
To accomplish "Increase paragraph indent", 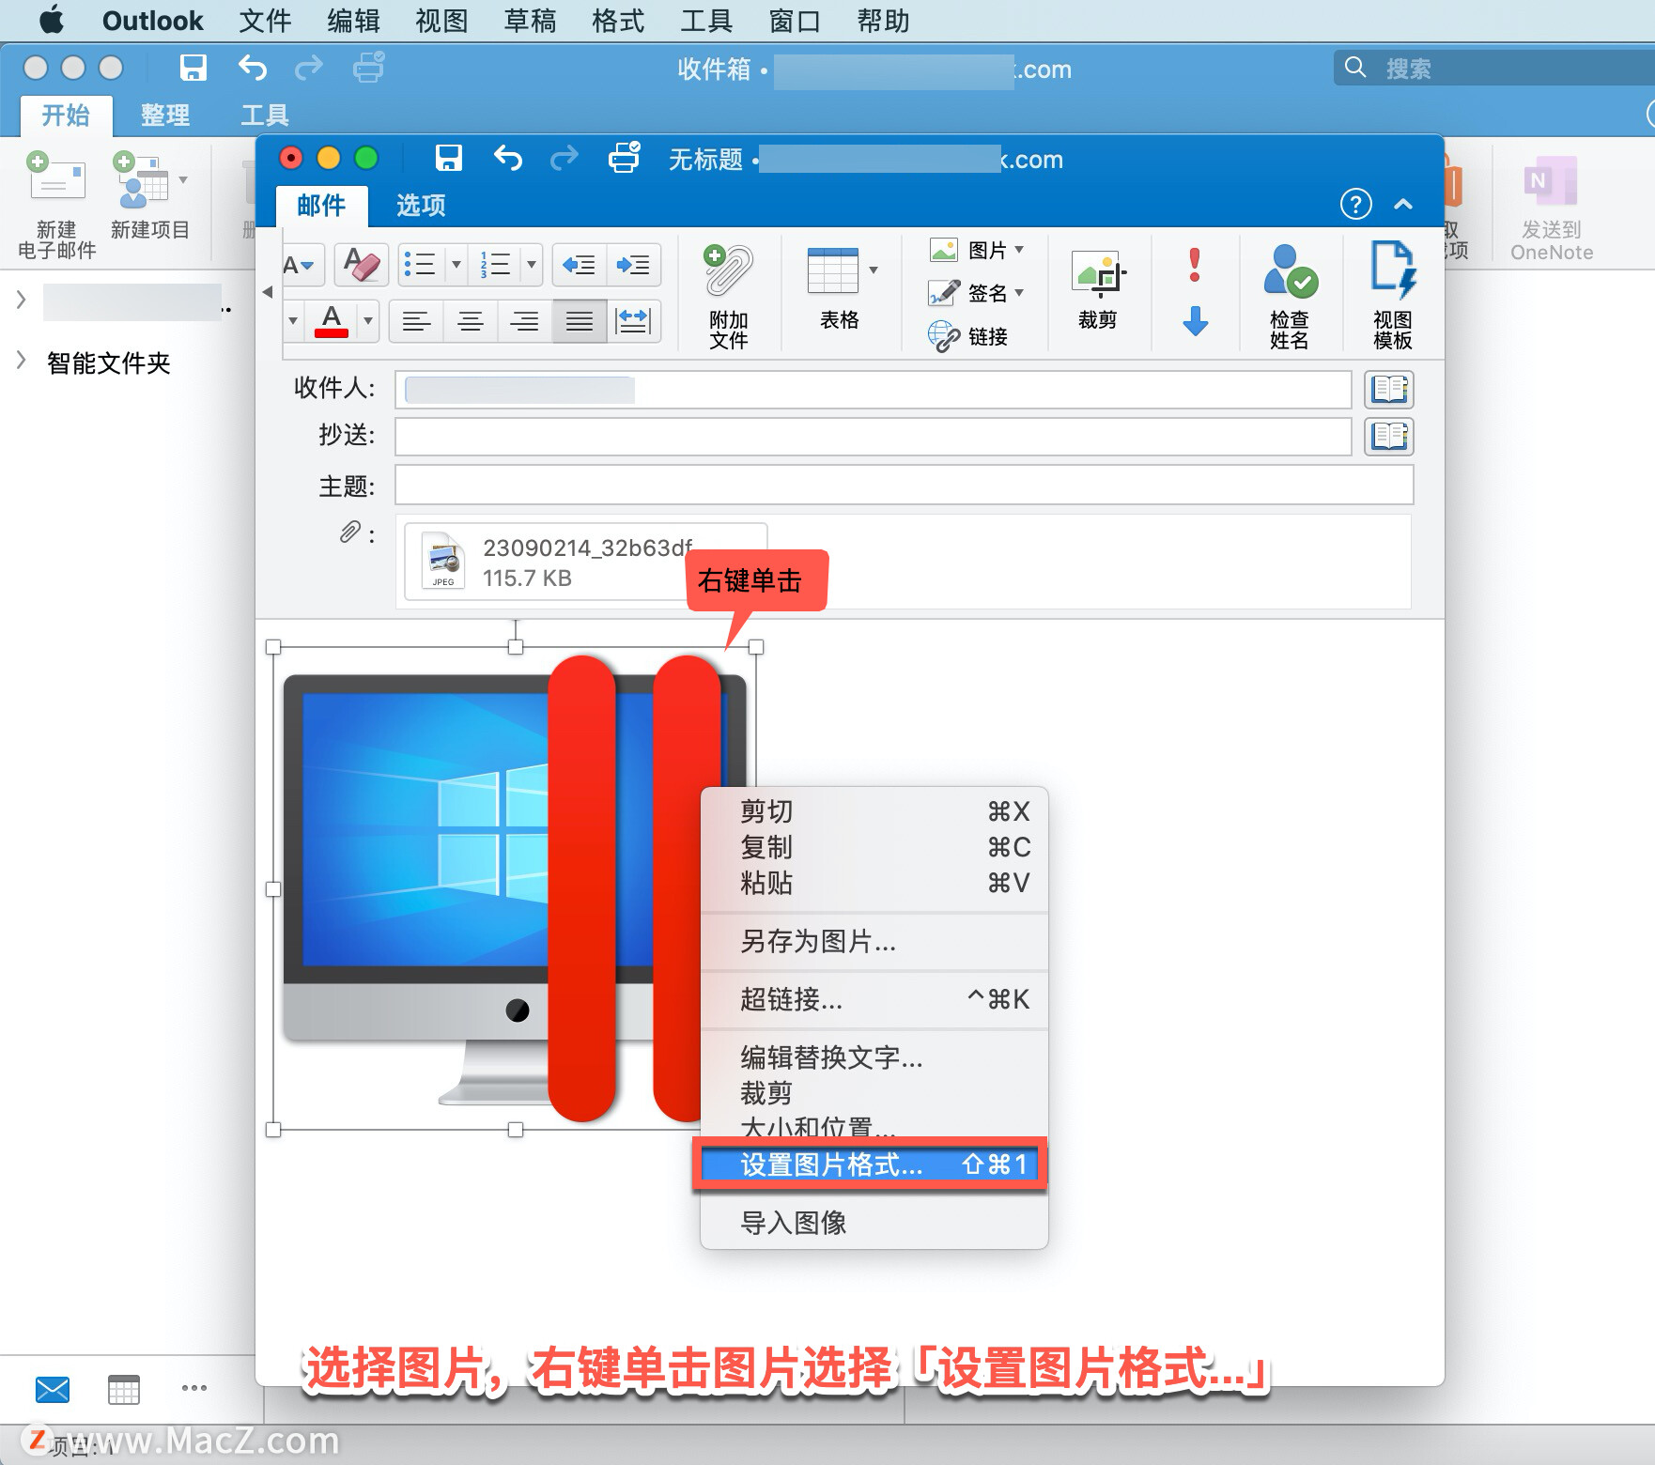I will pos(633,265).
